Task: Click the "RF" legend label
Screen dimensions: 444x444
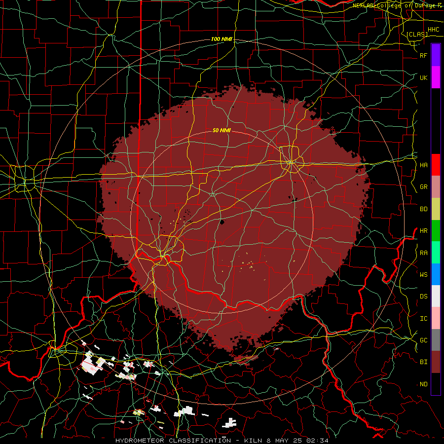Action: coord(423,56)
